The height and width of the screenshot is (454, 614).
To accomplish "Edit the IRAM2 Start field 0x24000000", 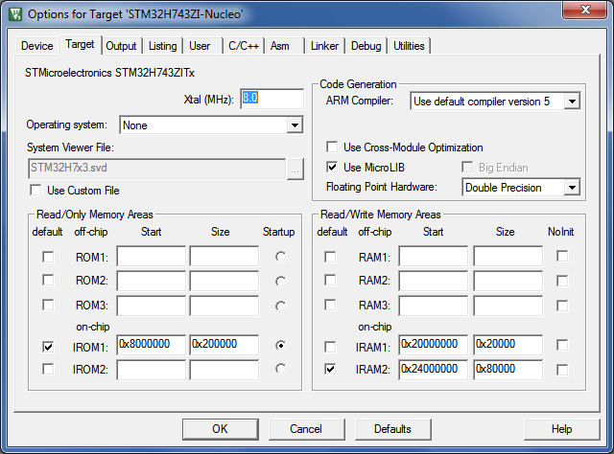I will (434, 370).
